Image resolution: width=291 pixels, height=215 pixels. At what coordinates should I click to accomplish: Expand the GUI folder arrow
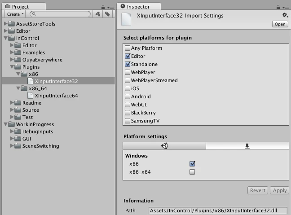(12, 139)
